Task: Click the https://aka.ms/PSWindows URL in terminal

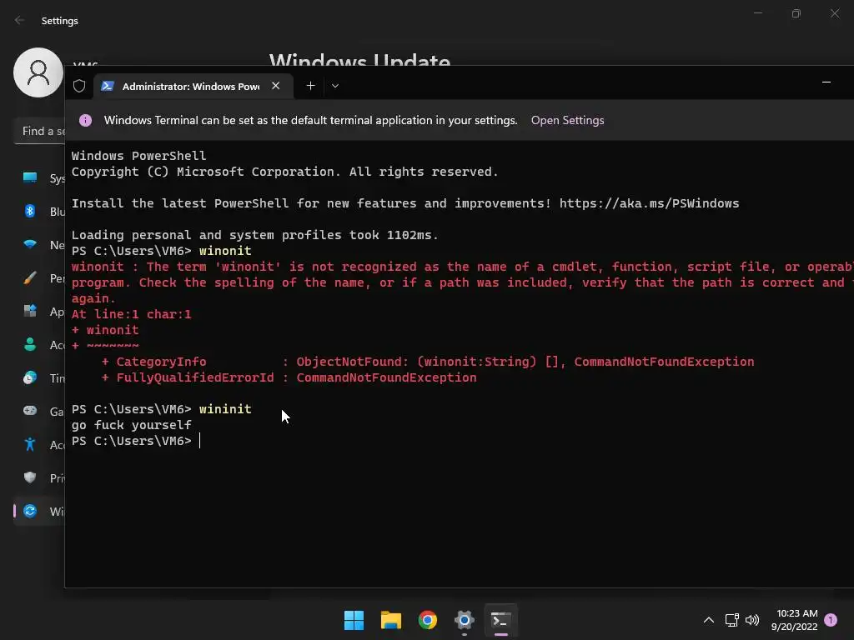Action: point(649,203)
